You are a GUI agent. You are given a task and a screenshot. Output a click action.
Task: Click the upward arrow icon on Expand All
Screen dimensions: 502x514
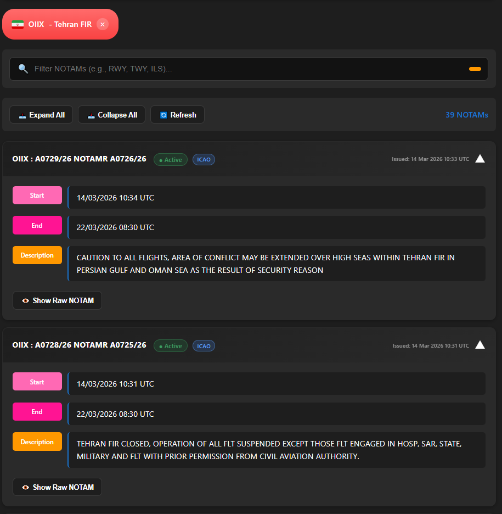coord(22,115)
